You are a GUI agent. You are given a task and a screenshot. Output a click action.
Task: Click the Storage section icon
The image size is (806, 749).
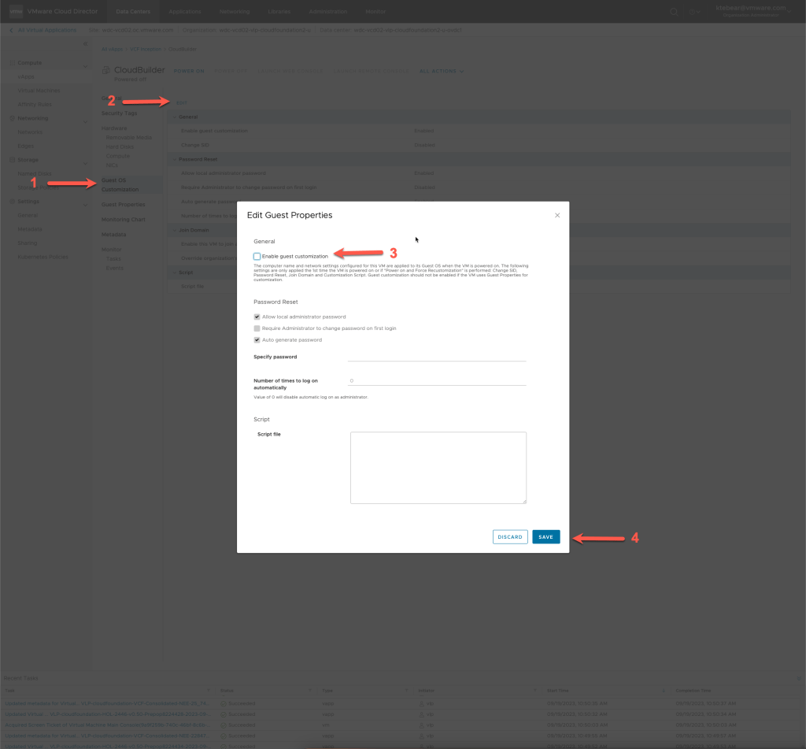12,160
